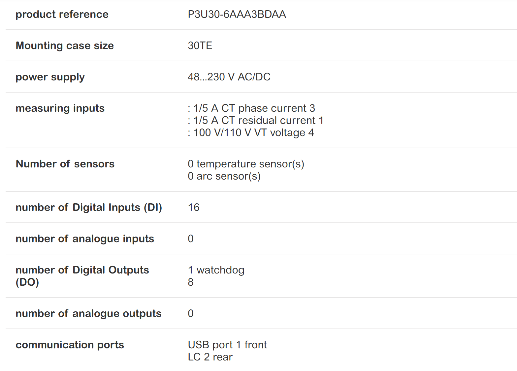This screenshot has height=371, width=517.
Task: Click the "number of analogue inputs" label
Action: (85, 239)
